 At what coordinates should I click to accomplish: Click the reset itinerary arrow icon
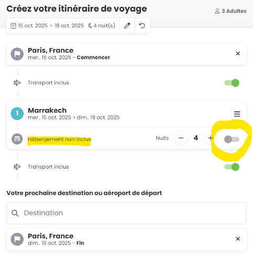(142, 26)
